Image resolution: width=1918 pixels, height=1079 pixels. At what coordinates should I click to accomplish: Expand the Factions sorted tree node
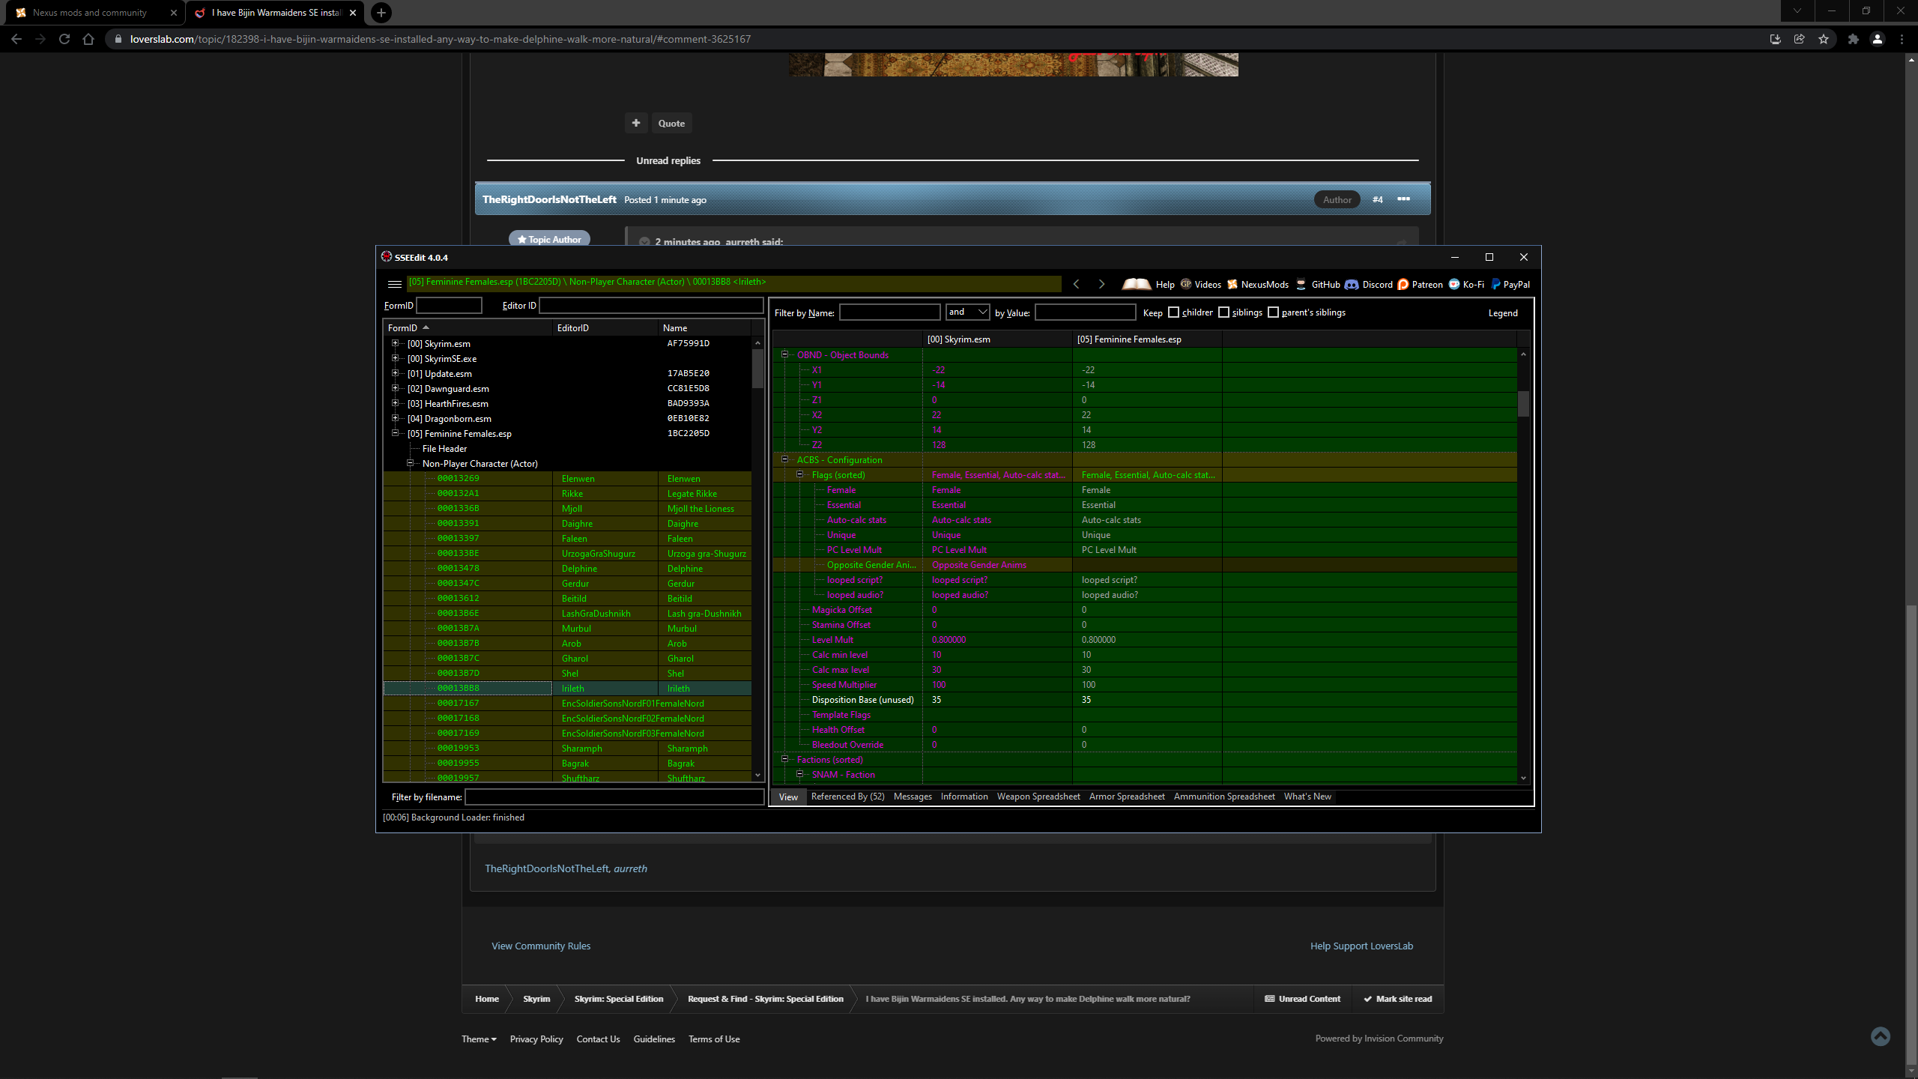[785, 759]
